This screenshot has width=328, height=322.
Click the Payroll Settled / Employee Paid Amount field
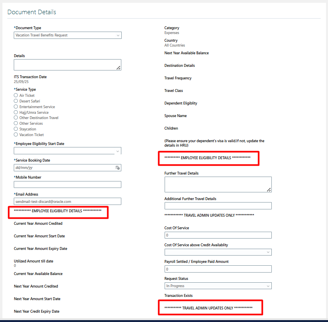[218, 269]
